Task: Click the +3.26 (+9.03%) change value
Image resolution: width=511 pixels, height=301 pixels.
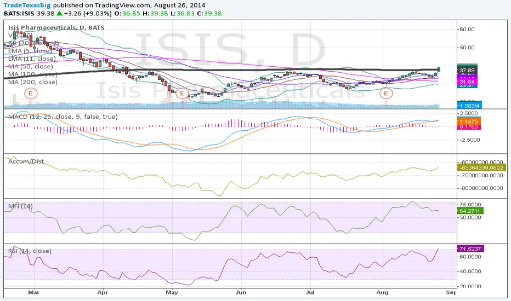Action: coord(88,13)
